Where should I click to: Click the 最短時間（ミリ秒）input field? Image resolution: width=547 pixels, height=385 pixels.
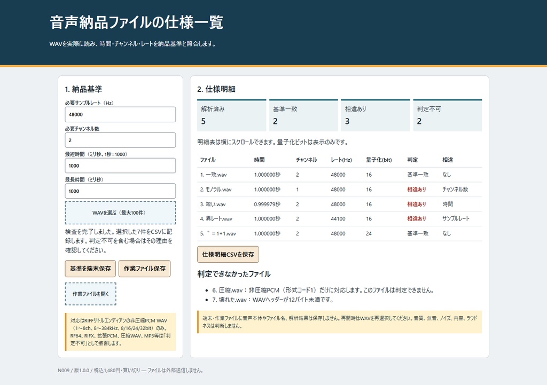[120, 166]
